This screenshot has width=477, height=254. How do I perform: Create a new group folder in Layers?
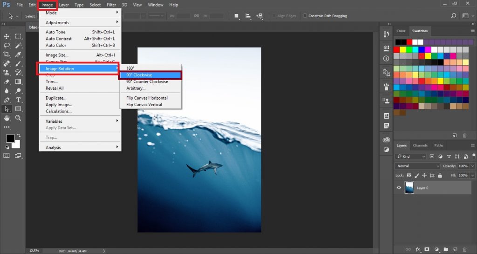[x=446, y=249]
